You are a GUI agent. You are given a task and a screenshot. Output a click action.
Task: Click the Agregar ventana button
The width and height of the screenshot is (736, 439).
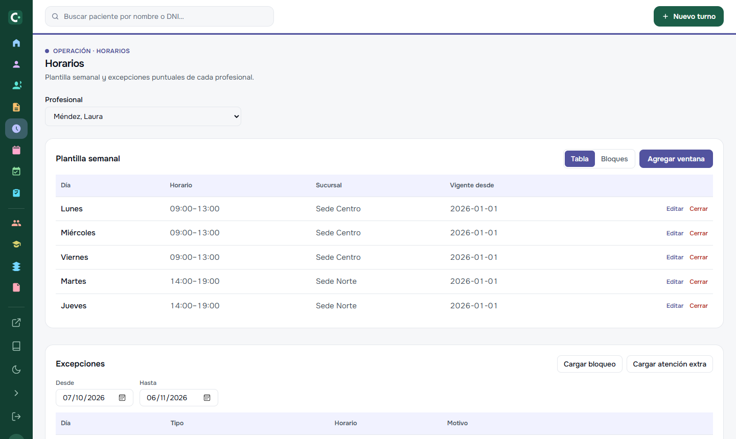[676, 159]
